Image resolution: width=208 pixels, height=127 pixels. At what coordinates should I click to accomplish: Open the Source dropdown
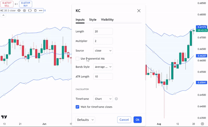[x=103, y=51]
